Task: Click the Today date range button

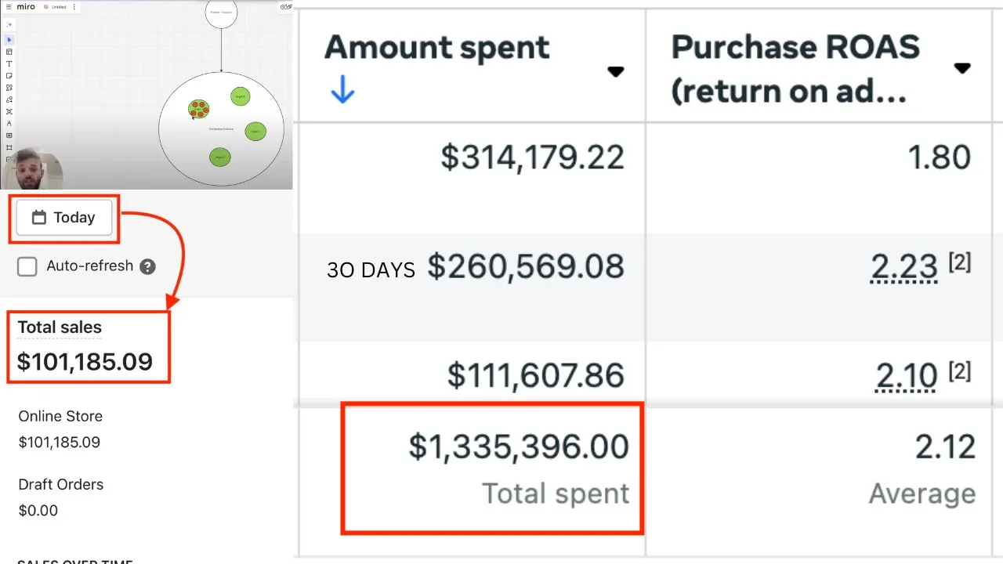Action: pos(64,218)
